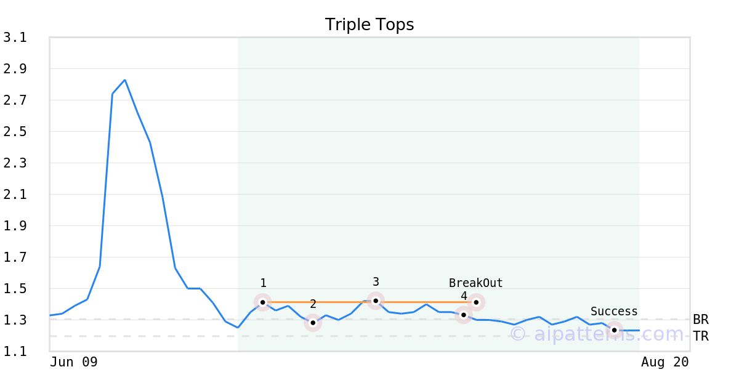Click the BreakOut point marker
This screenshot has height=388, width=739.
click(476, 302)
